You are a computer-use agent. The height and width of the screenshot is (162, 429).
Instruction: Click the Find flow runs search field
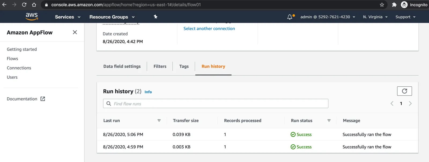(x=216, y=104)
